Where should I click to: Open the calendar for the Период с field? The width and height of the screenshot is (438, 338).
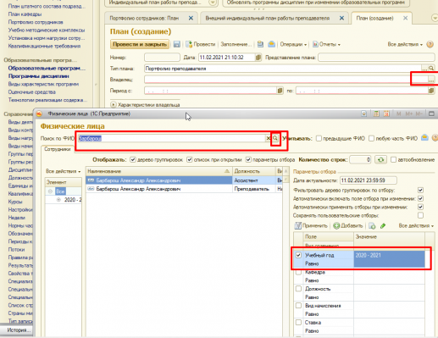pos(280,91)
